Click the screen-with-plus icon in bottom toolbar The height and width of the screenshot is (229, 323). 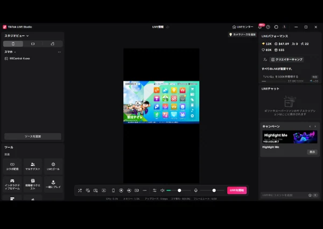[x=104, y=190]
